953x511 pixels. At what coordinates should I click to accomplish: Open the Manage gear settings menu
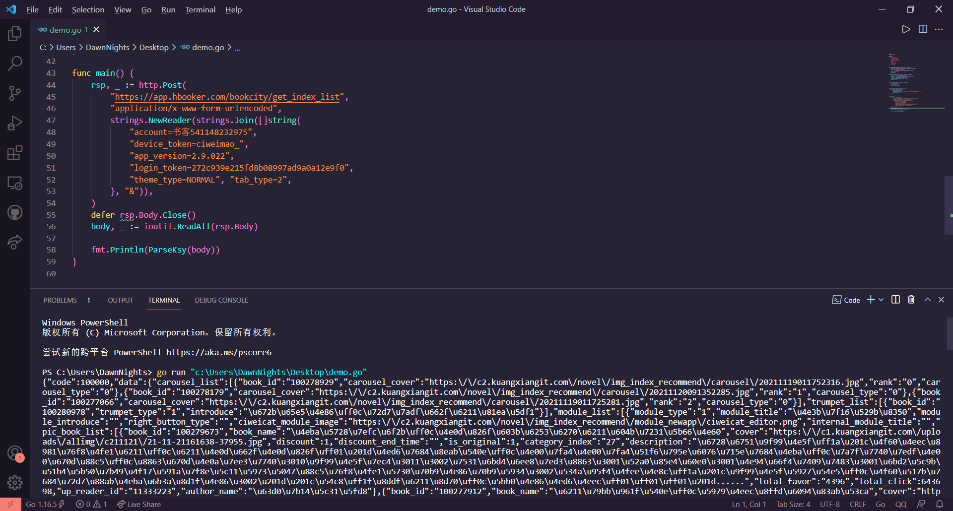pos(15,482)
